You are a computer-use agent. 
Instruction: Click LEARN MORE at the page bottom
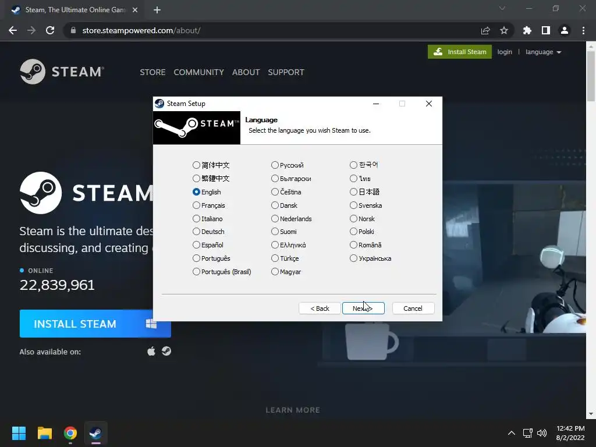tap(293, 410)
